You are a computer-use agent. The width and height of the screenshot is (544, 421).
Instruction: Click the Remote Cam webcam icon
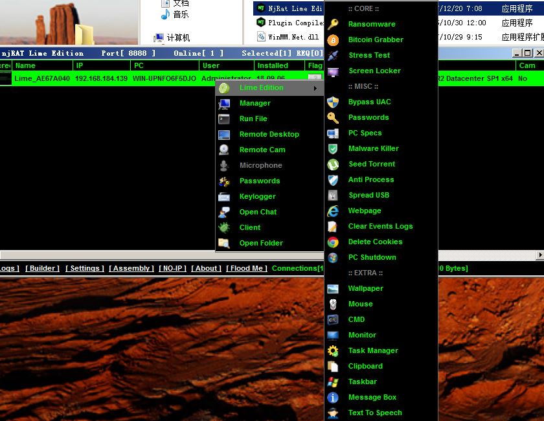[224, 150]
